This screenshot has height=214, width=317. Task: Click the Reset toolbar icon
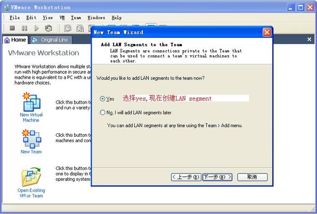(x=48, y=28)
